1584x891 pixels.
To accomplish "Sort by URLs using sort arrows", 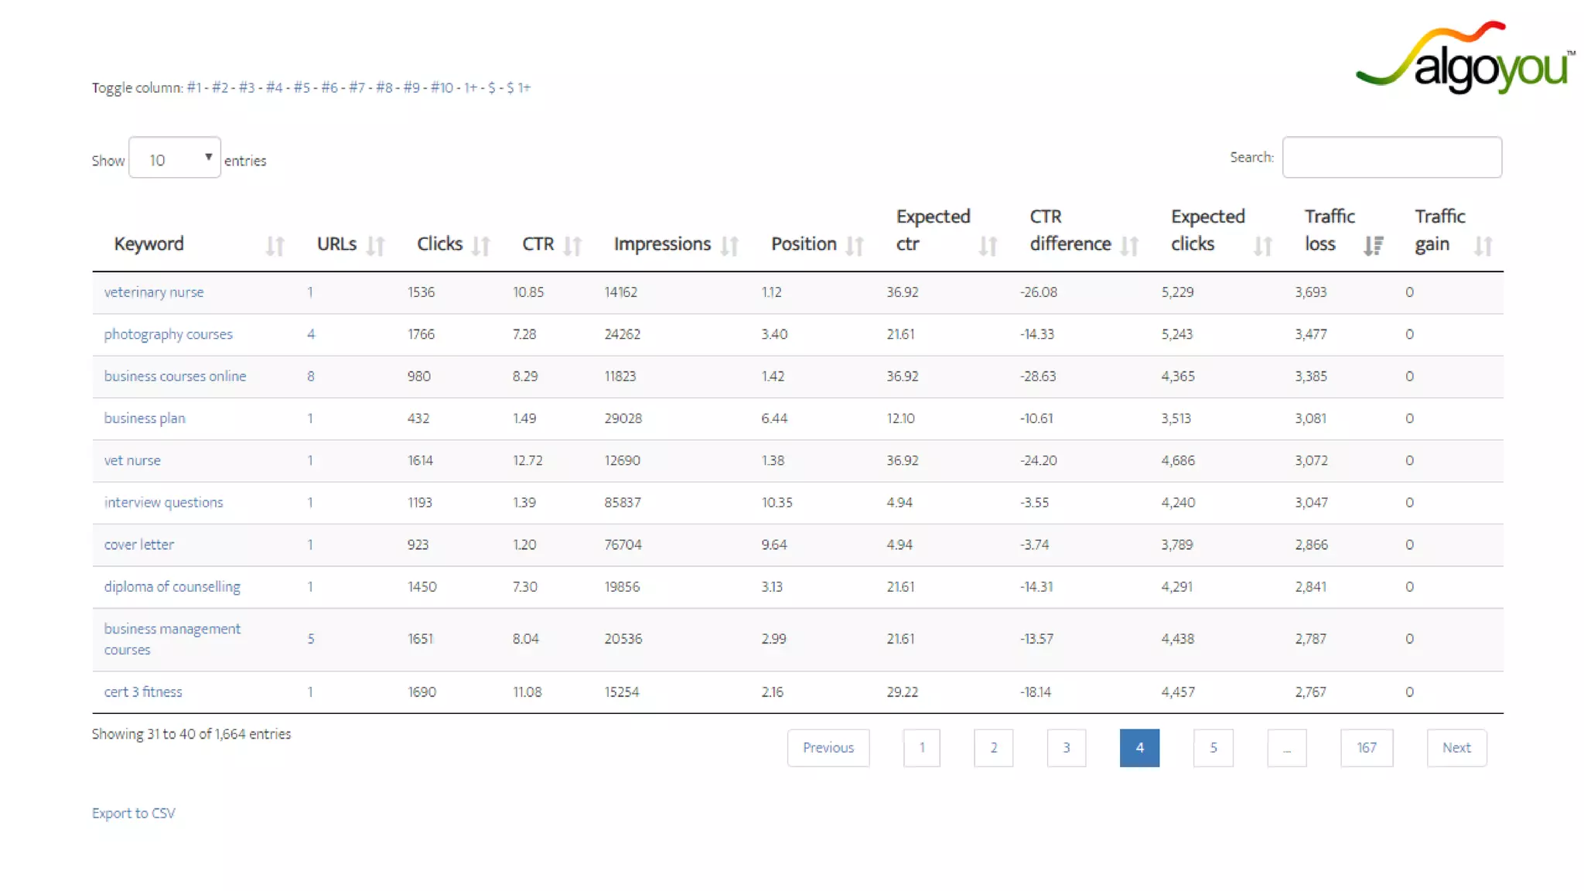I will coord(376,246).
